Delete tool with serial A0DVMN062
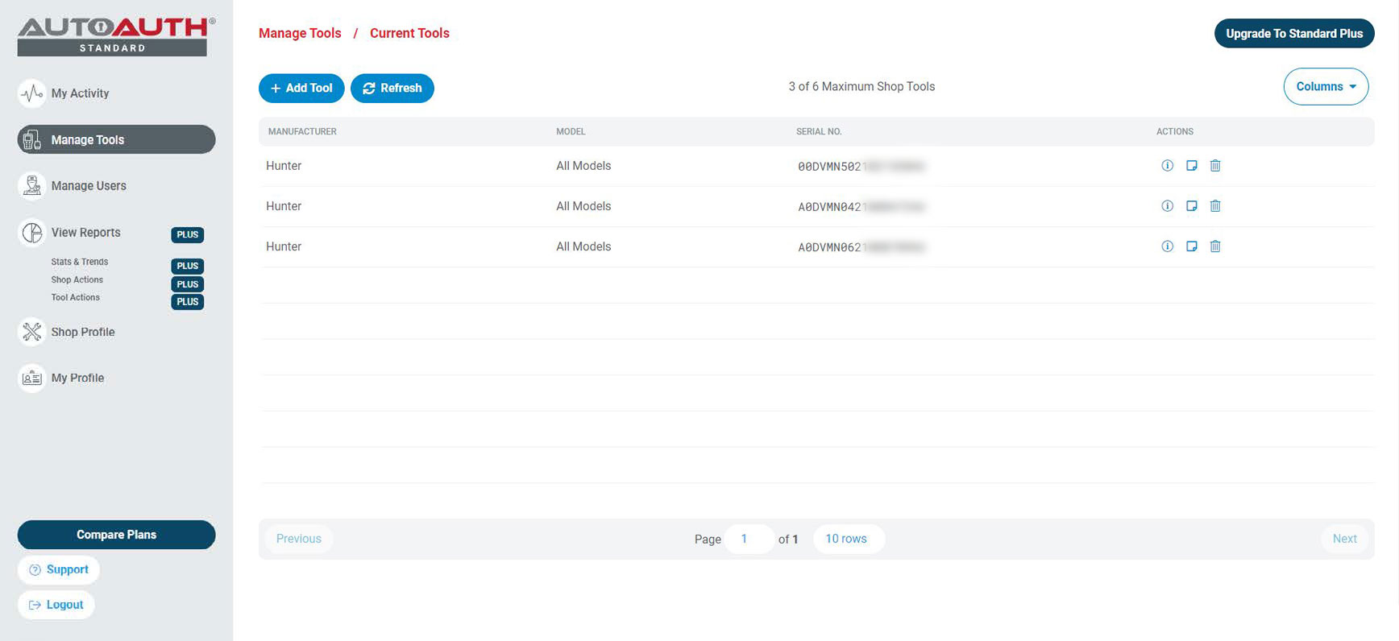 coord(1215,246)
